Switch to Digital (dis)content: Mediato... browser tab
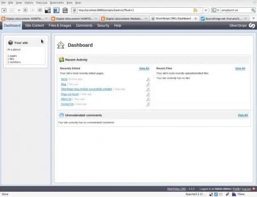 click(x=124, y=18)
